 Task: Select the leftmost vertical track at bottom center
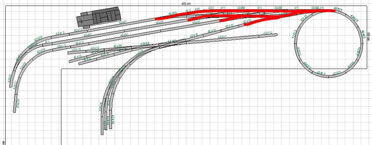click(x=102, y=126)
